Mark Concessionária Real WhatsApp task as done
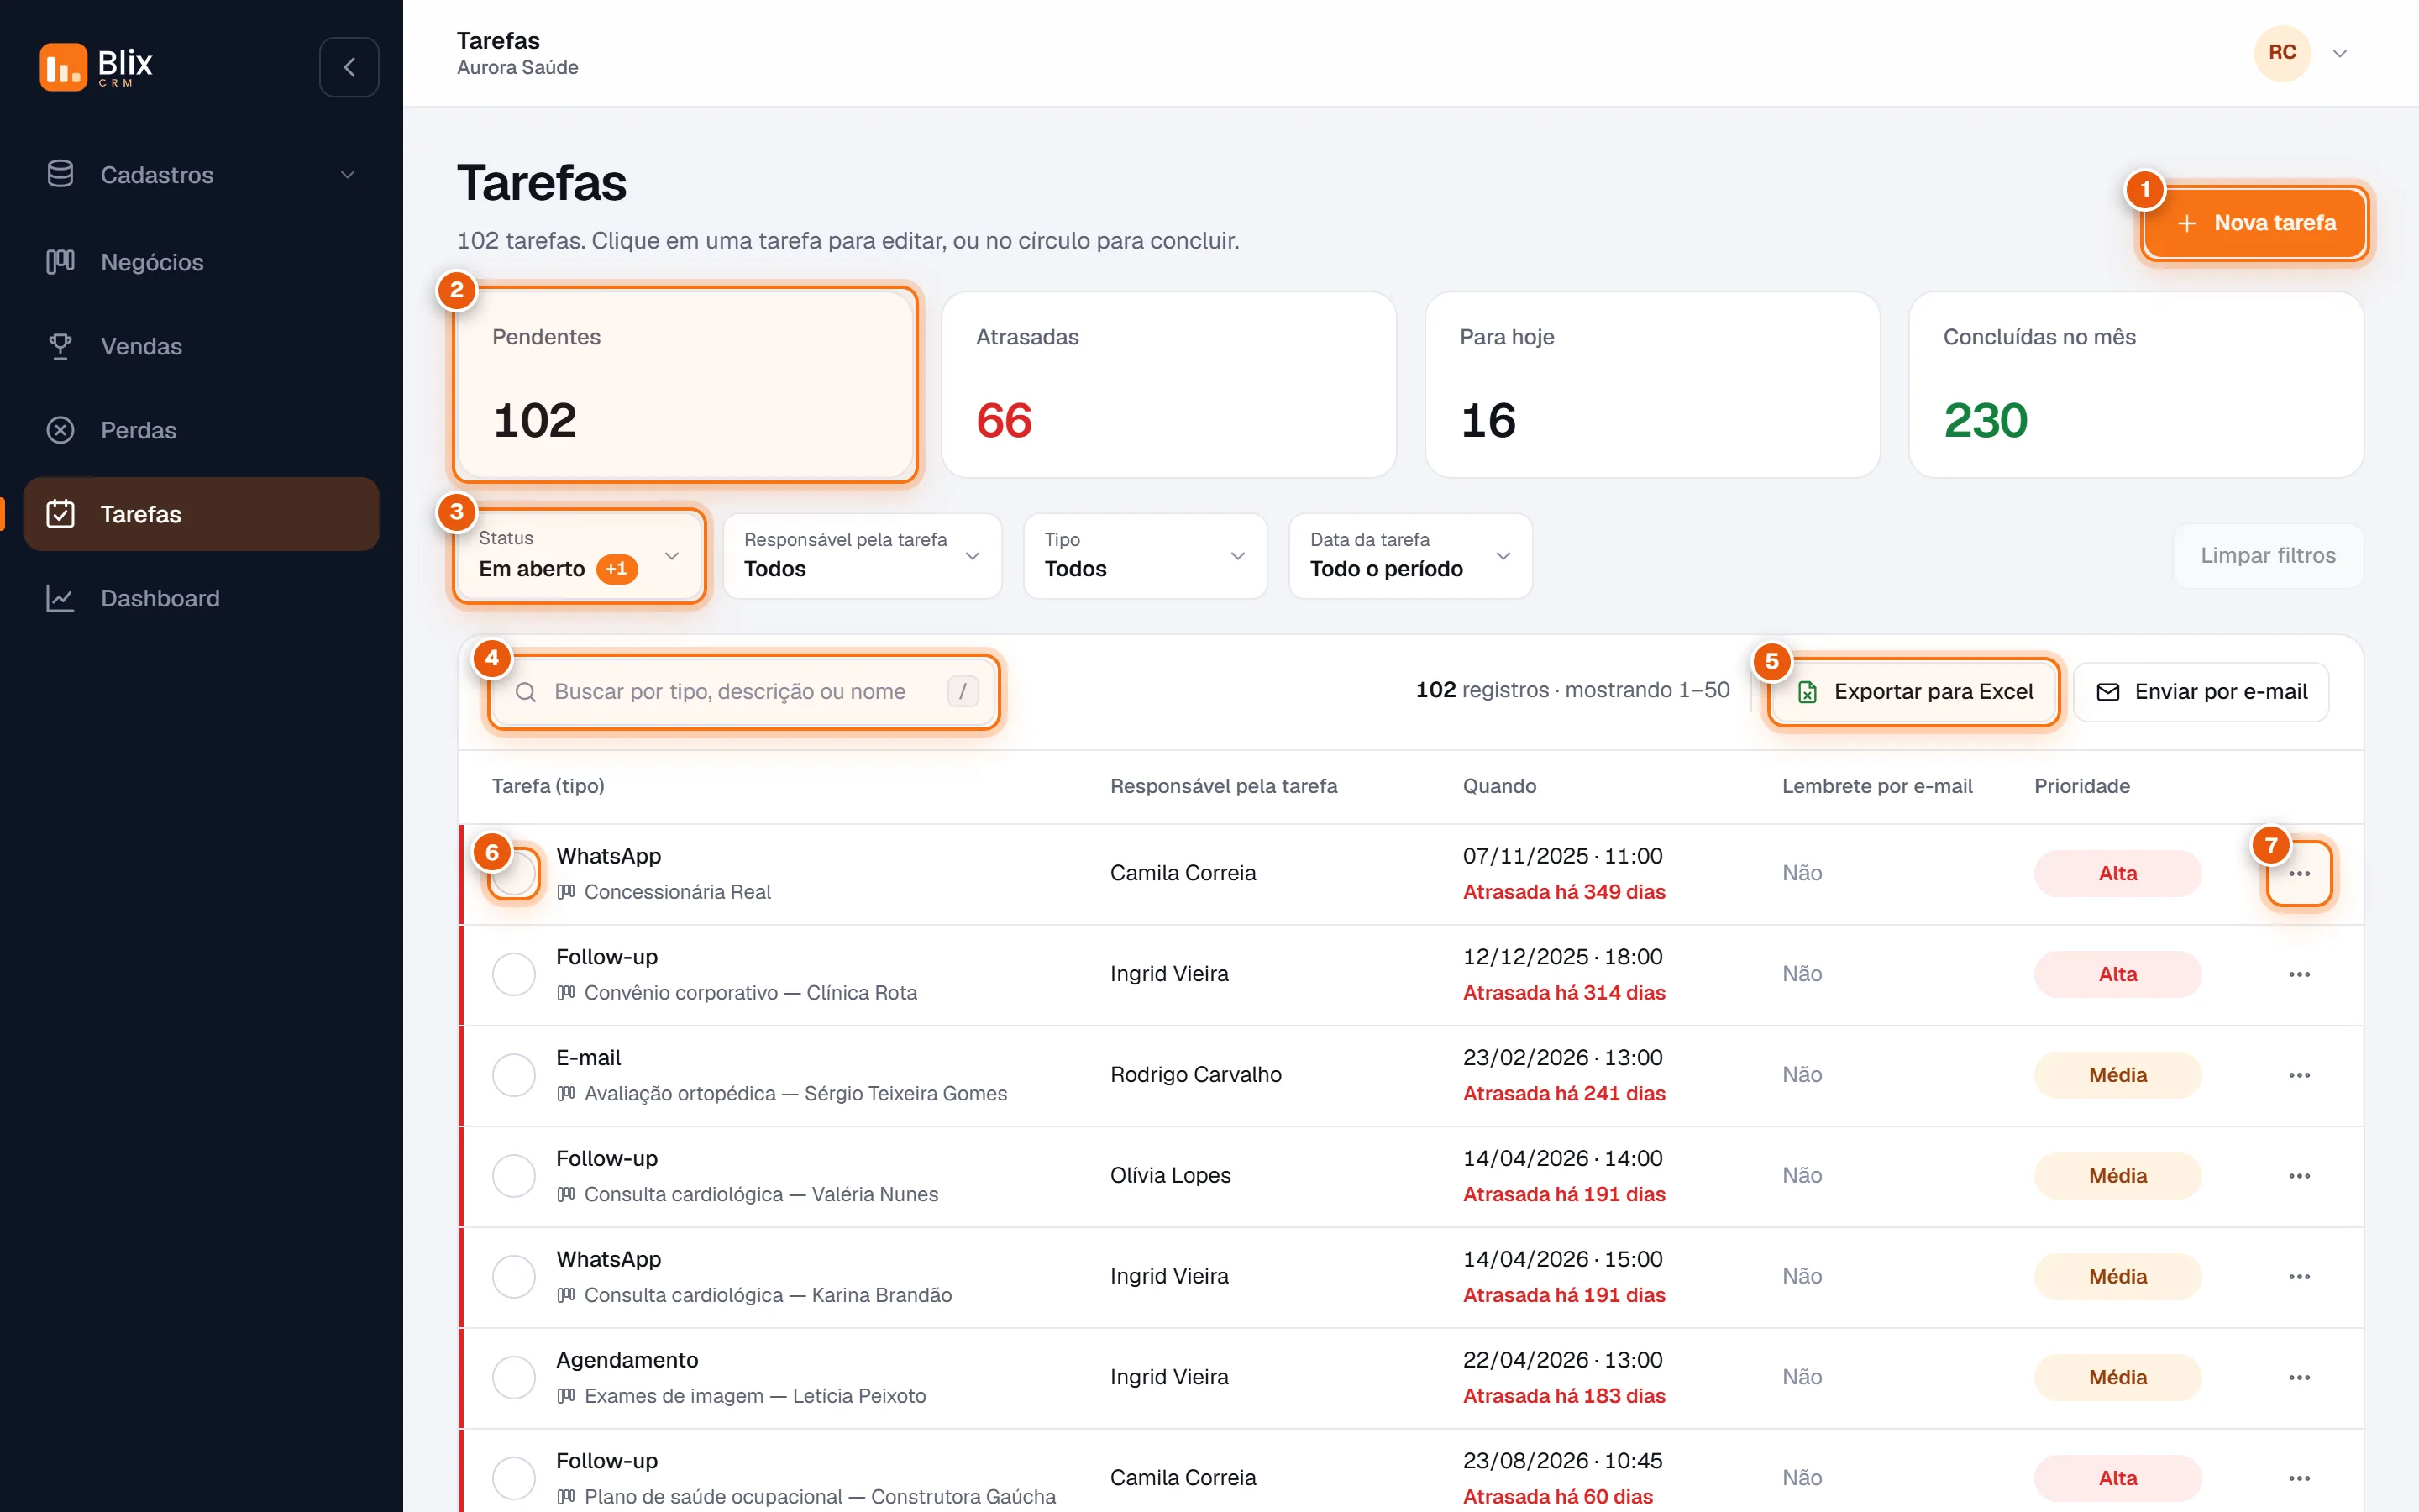 [514, 873]
